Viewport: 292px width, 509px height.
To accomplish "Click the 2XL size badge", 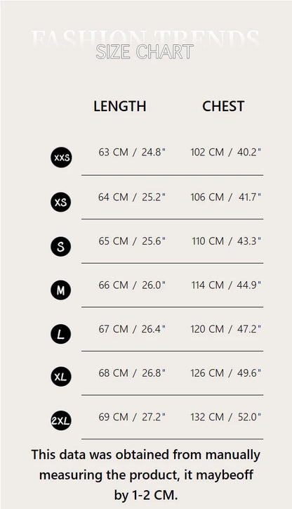I will (x=60, y=420).
